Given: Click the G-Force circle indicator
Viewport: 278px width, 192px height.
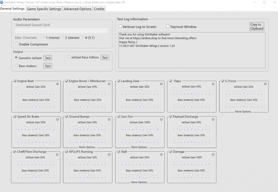Looking at the screenshot, I should (x=265, y=84).
